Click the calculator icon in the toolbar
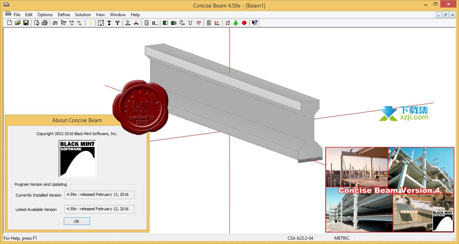The height and width of the screenshot is (244, 459). pyautogui.click(x=147, y=23)
